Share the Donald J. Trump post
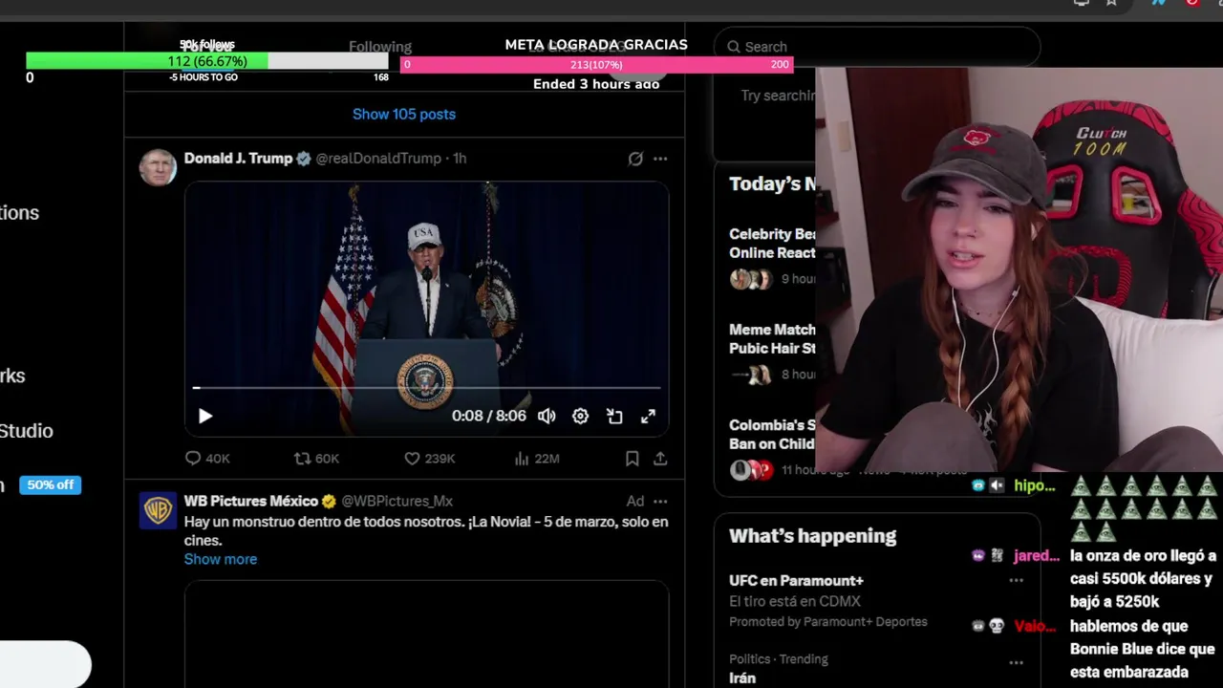This screenshot has height=688, width=1223. 660,459
